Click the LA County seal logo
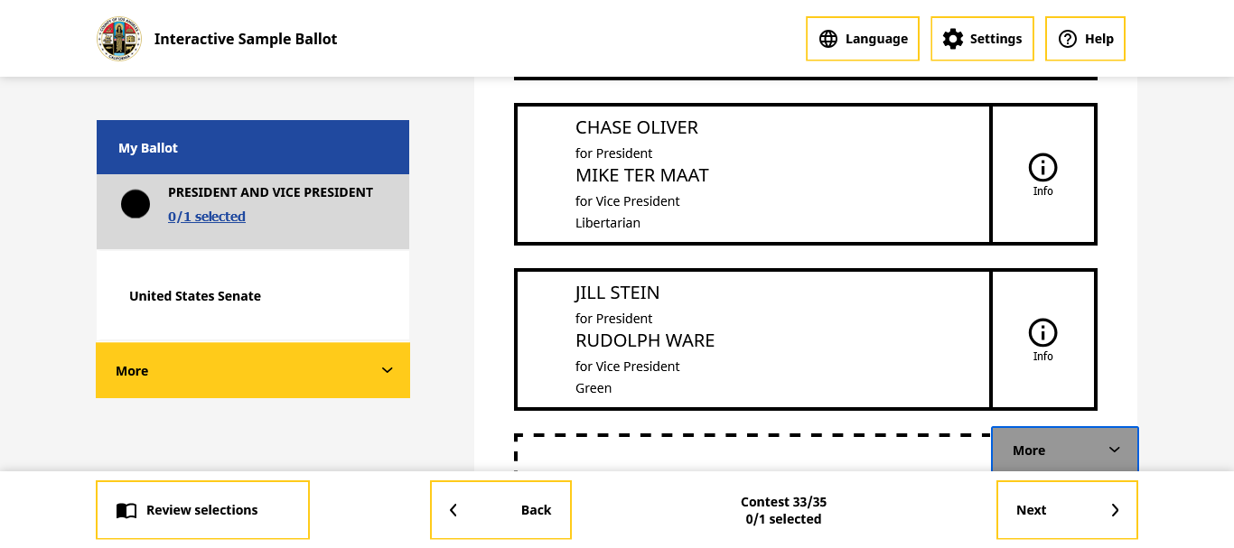This screenshot has height=548, width=1234. [119, 39]
